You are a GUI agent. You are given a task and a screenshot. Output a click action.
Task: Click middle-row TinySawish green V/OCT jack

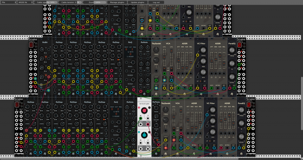[x=156, y=80]
